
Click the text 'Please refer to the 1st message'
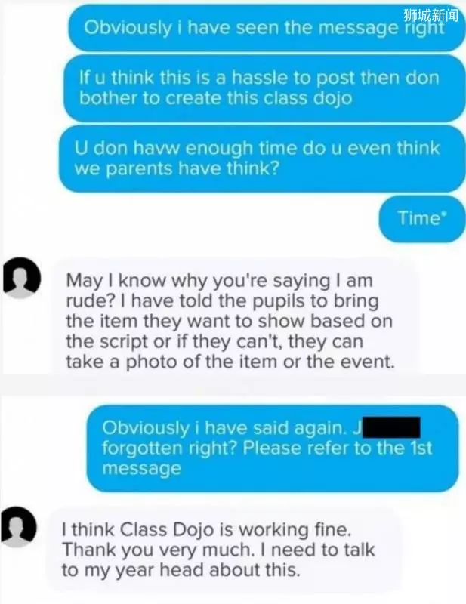(x=267, y=458)
